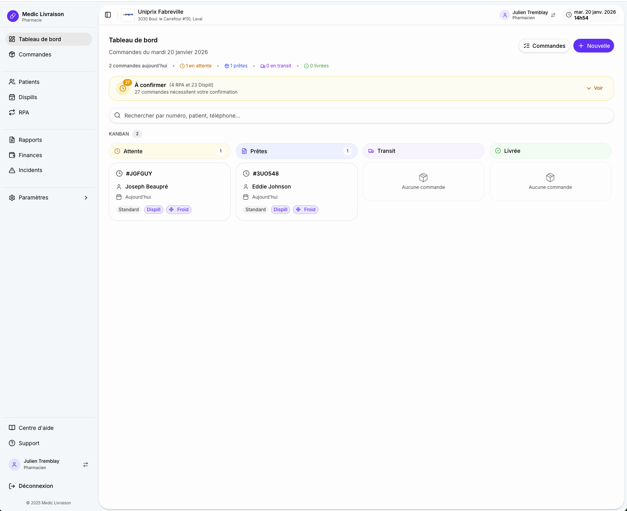The height and width of the screenshot is (511, 627).
Task: Select Rapports in the sidebar menu
Action: tap(30, 140)
